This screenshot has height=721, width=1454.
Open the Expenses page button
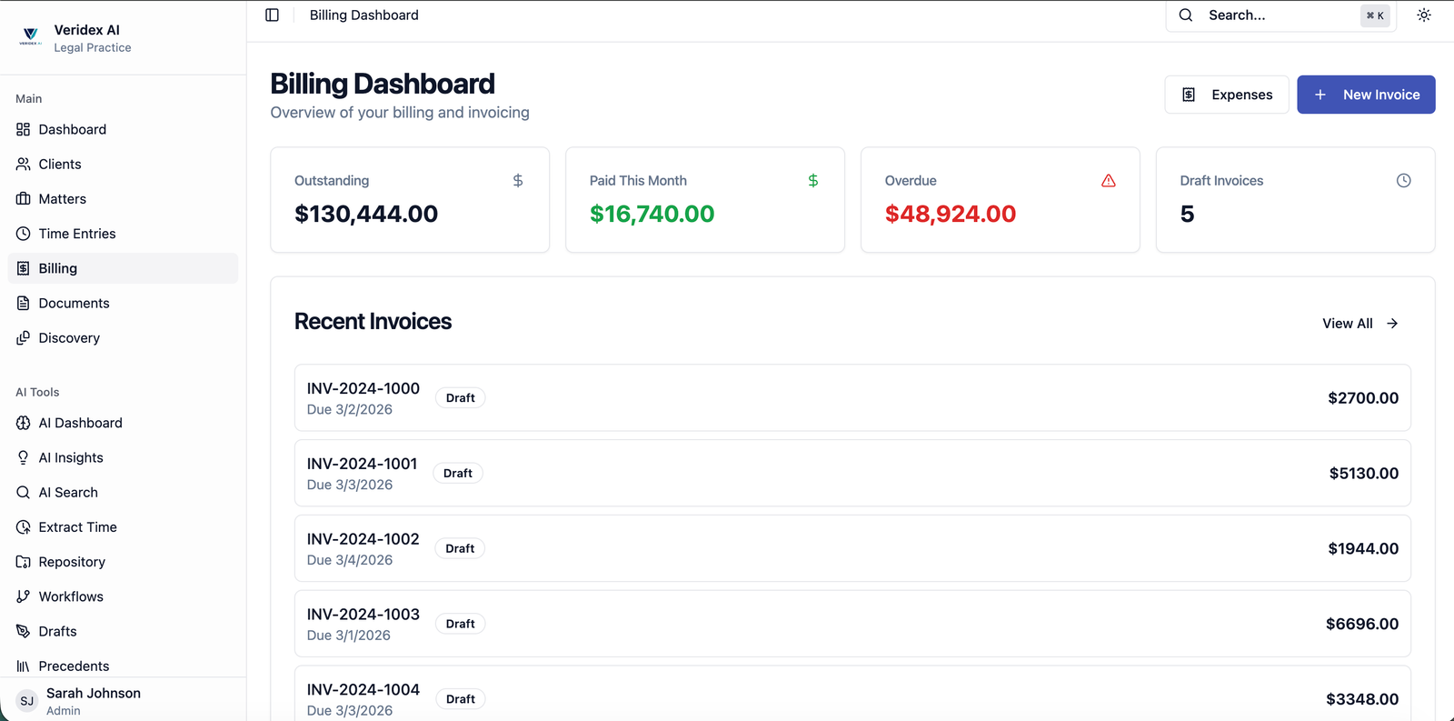pos(1226,95)
